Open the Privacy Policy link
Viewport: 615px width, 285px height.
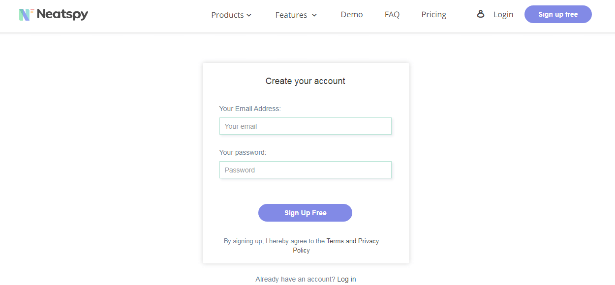click(368, 241)
